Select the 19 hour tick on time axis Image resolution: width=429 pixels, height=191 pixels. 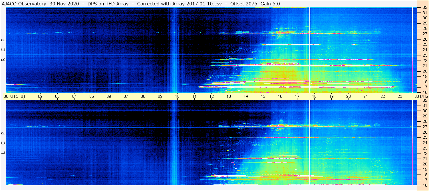pos(331,96)
